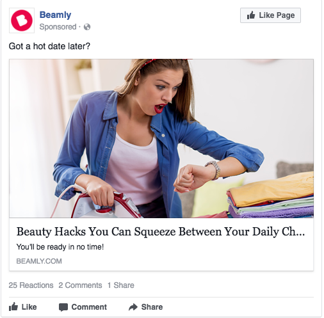Open the Beamly page name link
The width and height of the screenshot is (324, 318).
pyautogui.click(x=55, y=15)
